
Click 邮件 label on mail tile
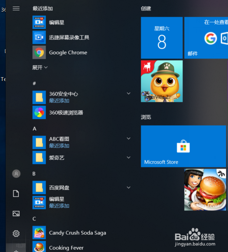coord(193,53)
